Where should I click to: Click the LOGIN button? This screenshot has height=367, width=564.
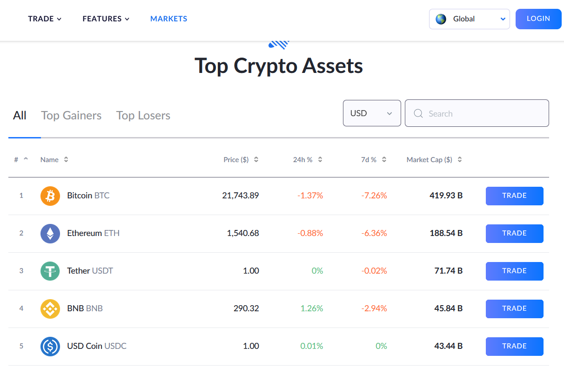click(x=538, y=19)
